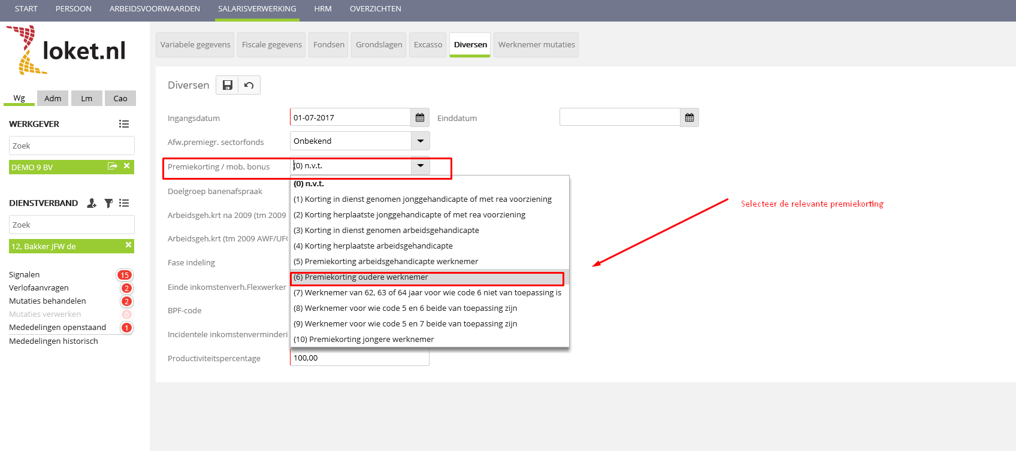Open DEMO 9 BV via the share icon
The height and width of the screenshot is (451, 1016).
pyautogui.click(x=112, y=166)
